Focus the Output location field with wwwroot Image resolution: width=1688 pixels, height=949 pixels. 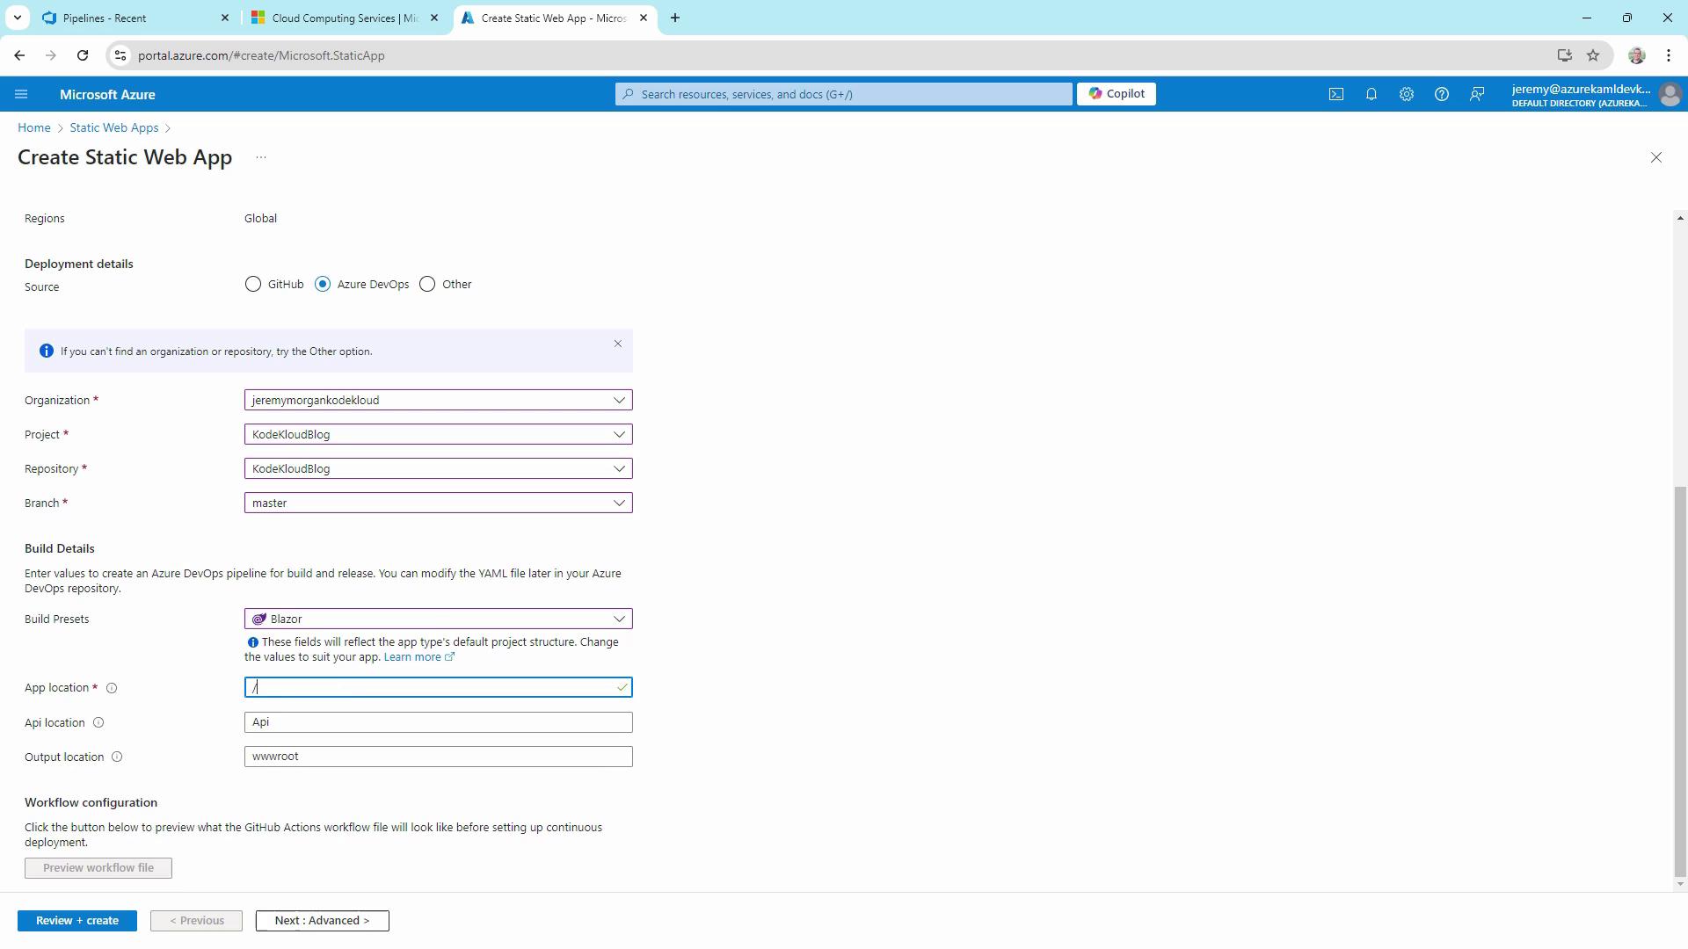439,757
